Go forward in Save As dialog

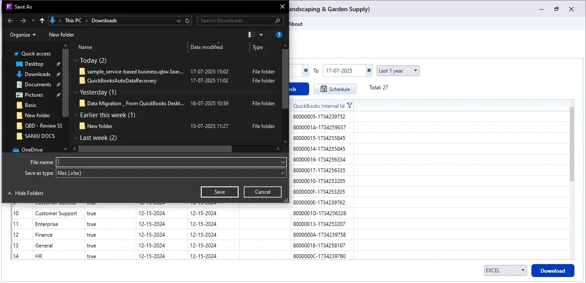point(23,21)
